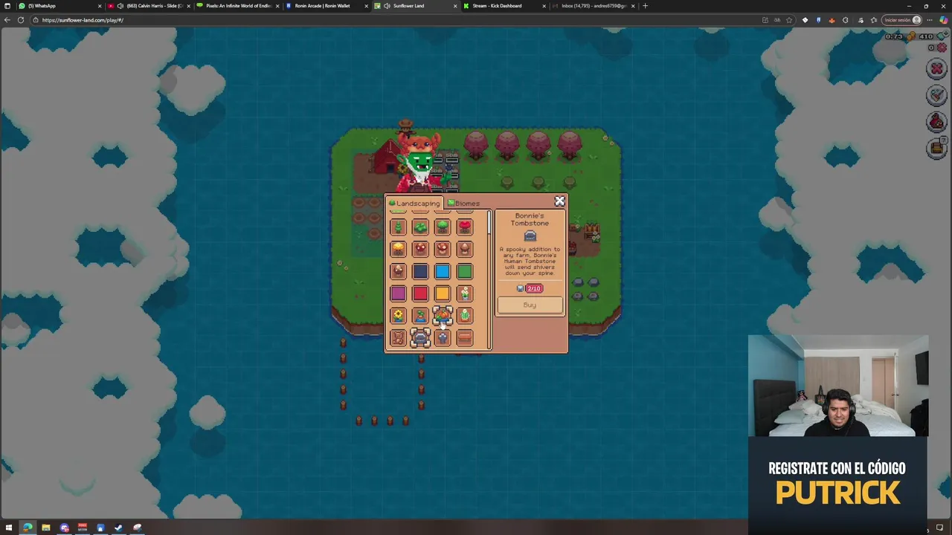The image size is (952, 535).
Task: Click the gem balance 410
Action: [926, 36]
